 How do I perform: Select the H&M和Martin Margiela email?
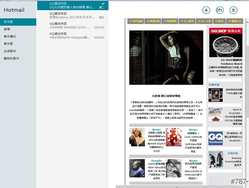click(73, 36)
